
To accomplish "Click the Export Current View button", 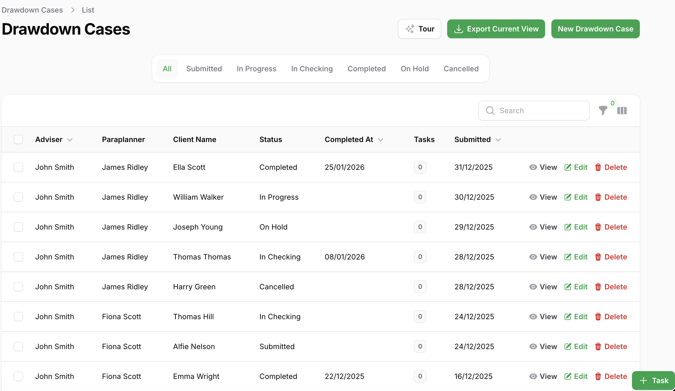I will point(496,29).
